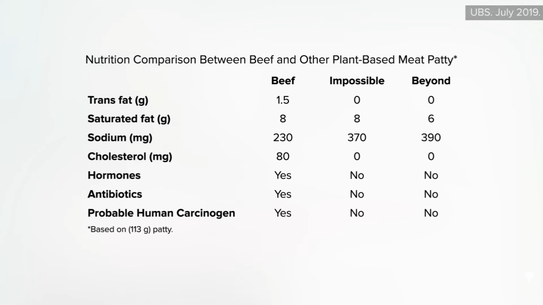Select the Trans fat (g) row label
This screenshot has height=305, width=543.
click(118, 100)
